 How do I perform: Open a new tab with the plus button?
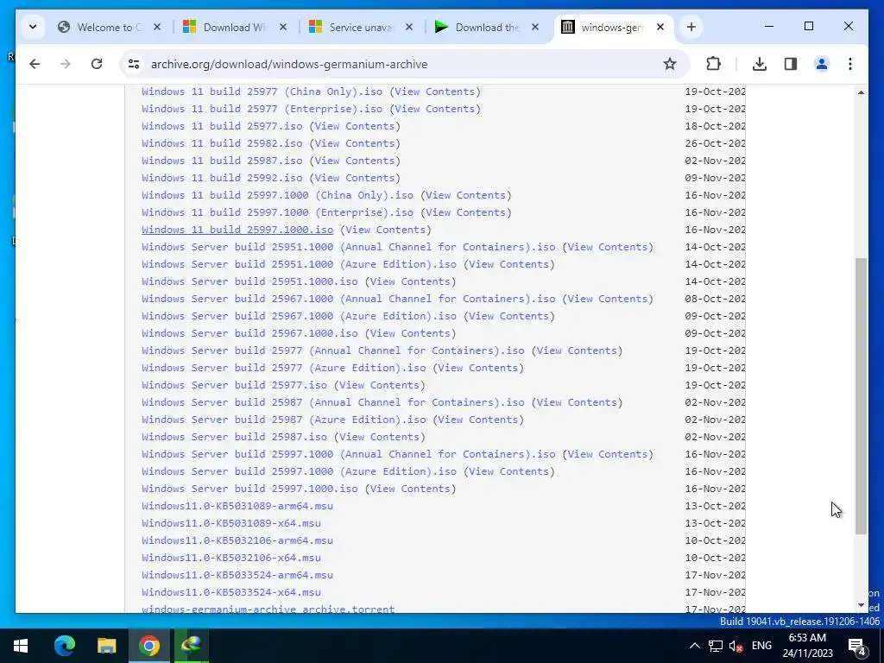[x=691, y=27]
